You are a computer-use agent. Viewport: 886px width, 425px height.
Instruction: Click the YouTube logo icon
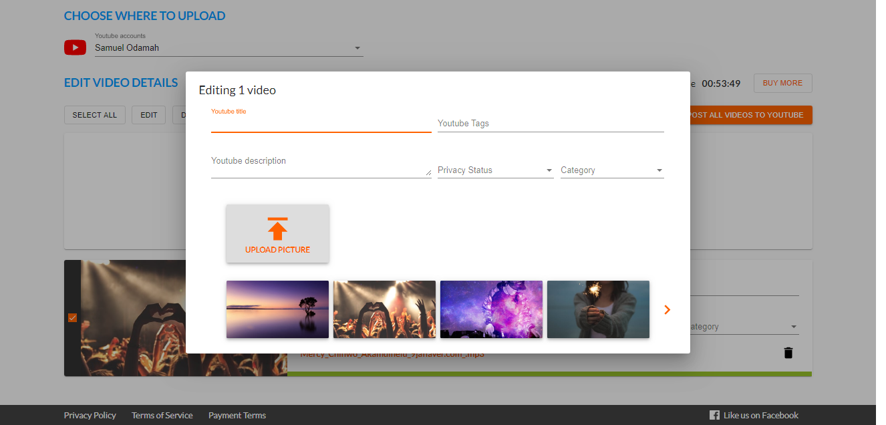click(75, 47)
